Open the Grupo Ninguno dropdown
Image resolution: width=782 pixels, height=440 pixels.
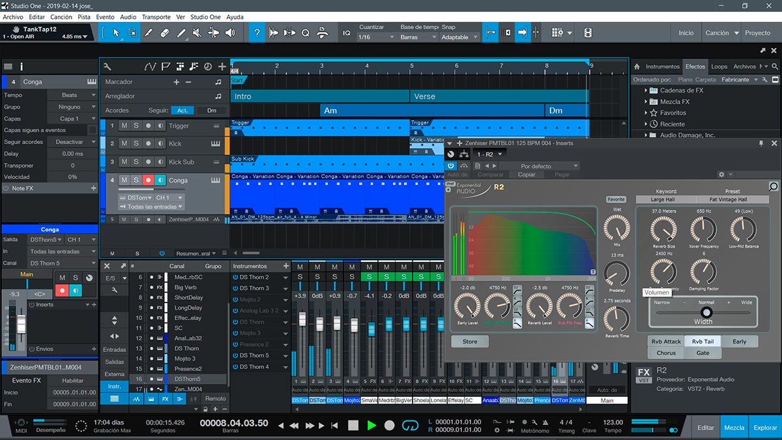pyautogui.click(x=72, y=107)
